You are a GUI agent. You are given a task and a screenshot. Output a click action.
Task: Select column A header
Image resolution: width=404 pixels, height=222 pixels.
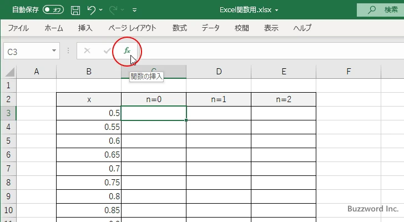[x=36, y=72]
